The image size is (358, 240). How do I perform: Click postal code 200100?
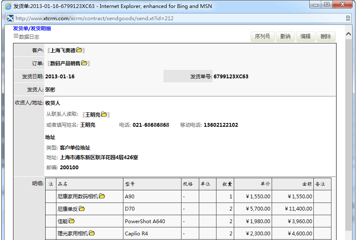(69, 168)
